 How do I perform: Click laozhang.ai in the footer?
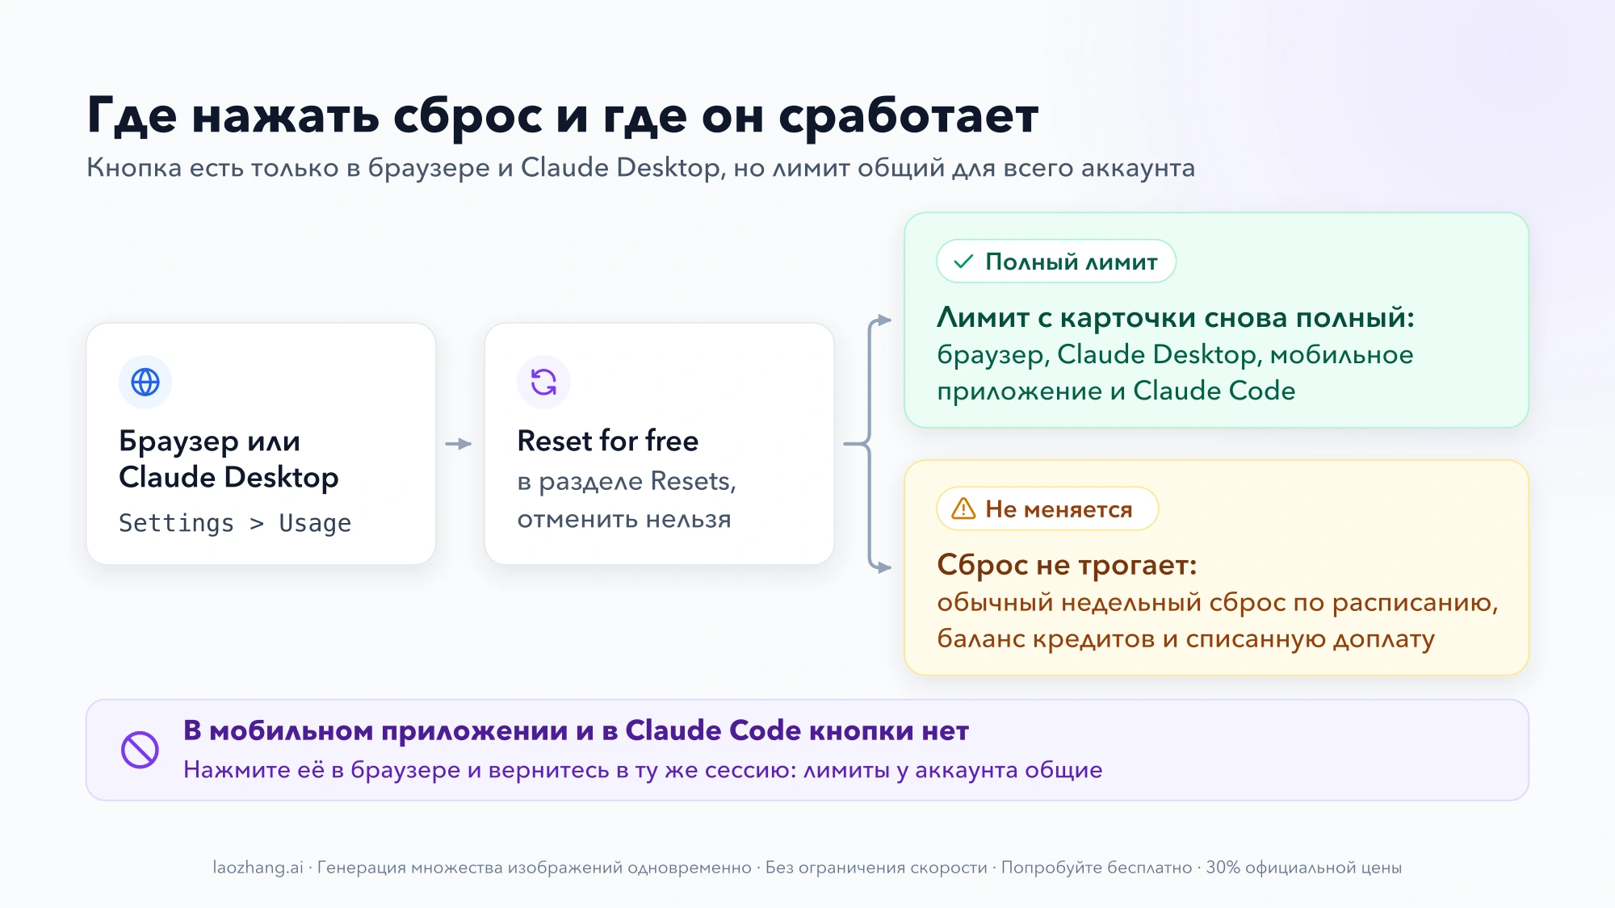tap(258, 868)
